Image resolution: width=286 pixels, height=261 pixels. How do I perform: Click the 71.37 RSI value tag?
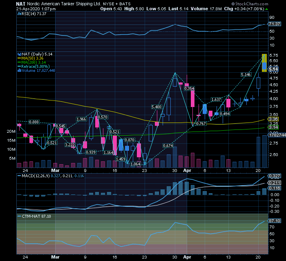(274, 24)
